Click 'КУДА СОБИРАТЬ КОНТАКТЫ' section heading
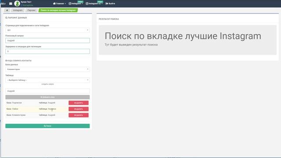Image resolution: width=281 pixels, height=158 pixels. pyautogui.click(x=18, y=61)
